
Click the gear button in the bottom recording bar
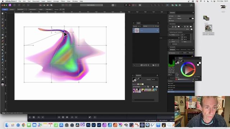[x=67, y=117]
